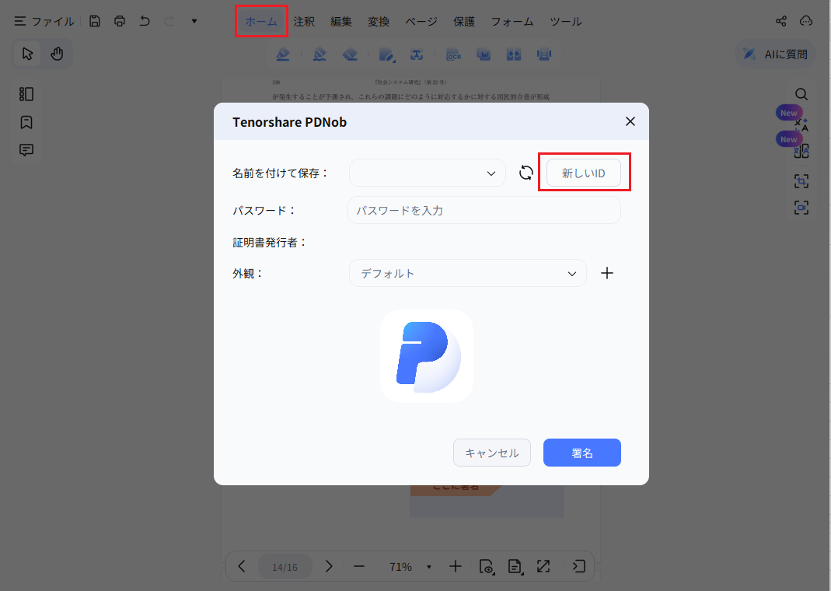Run the OCR tool
The image size is (831, 591).
[454, 54]
